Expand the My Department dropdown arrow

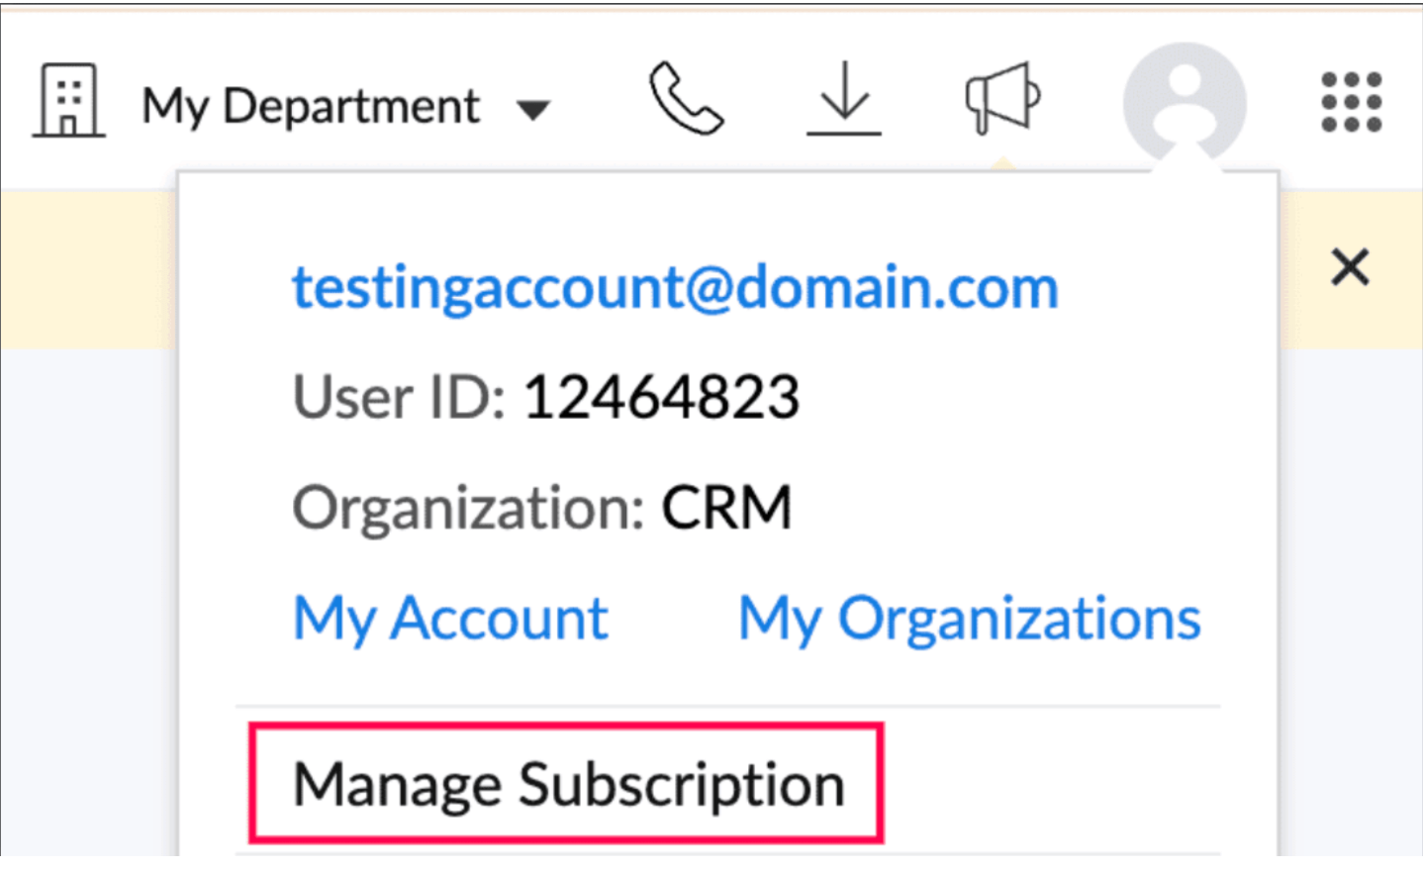(533, 109)
